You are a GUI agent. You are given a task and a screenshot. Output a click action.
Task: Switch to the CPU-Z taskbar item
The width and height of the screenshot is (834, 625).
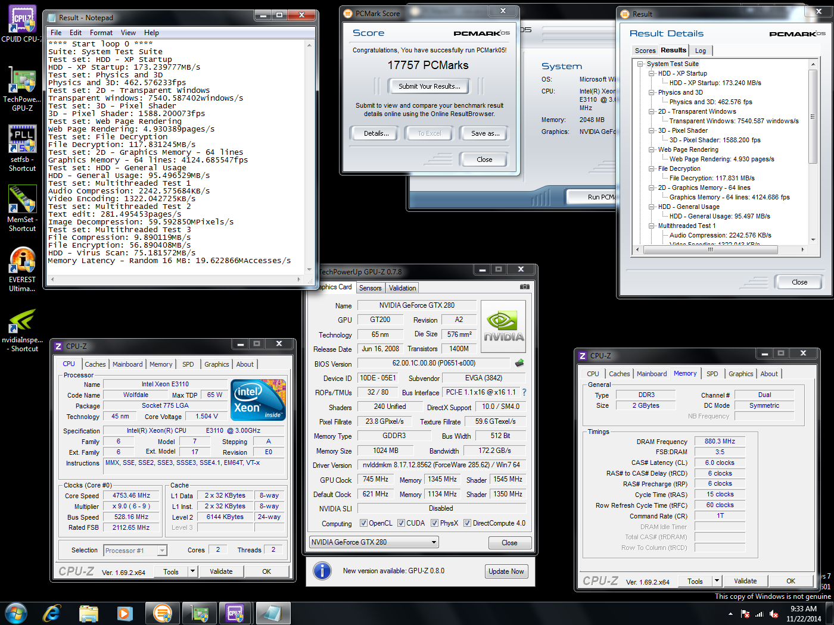click(x=236, y=613)
